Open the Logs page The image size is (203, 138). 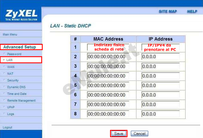tap(11, 114)
